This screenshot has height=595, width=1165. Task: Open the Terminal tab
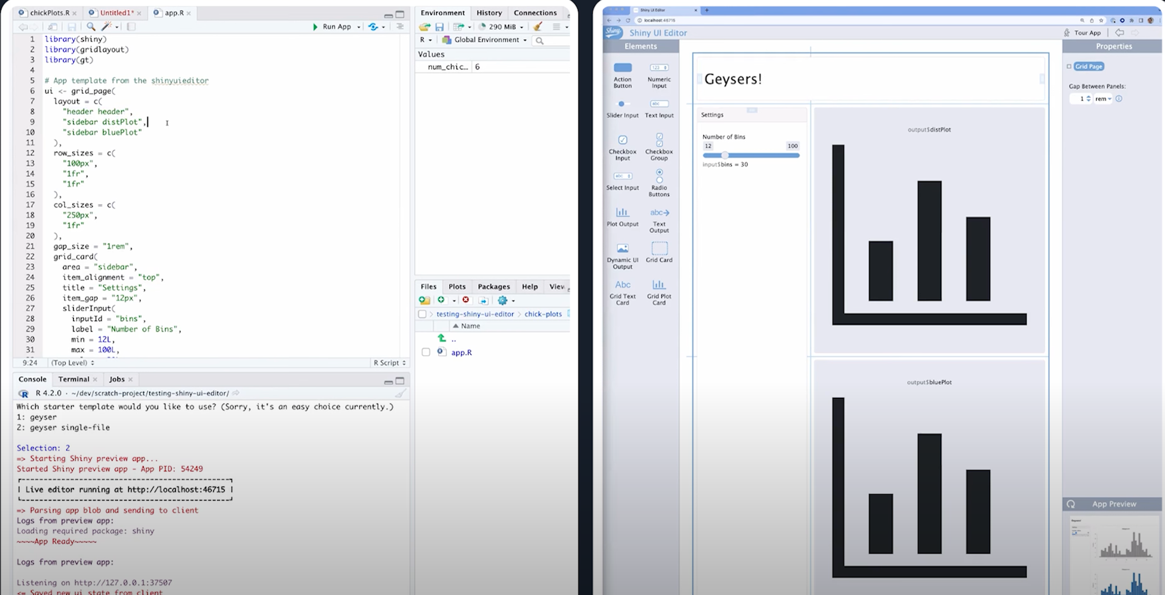(73, 379)
